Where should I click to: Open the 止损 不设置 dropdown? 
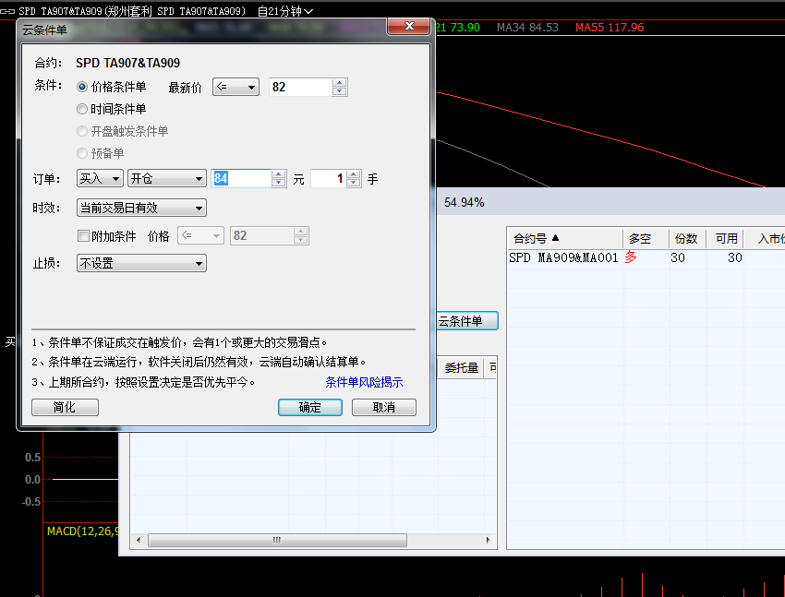[x=141, y=264]
